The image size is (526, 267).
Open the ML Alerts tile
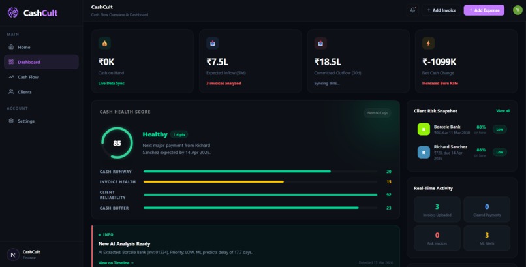tap(487, 238)
